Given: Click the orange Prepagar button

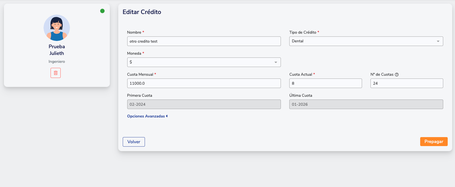Looking at the screenshot, I should point(434,142).
